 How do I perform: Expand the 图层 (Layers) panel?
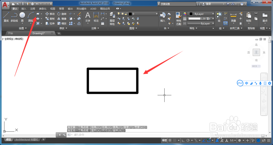tap(133, 28)
